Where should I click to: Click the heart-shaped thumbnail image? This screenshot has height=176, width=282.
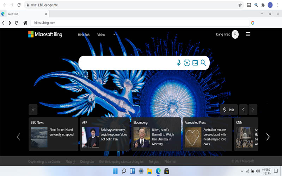point(193,137)
